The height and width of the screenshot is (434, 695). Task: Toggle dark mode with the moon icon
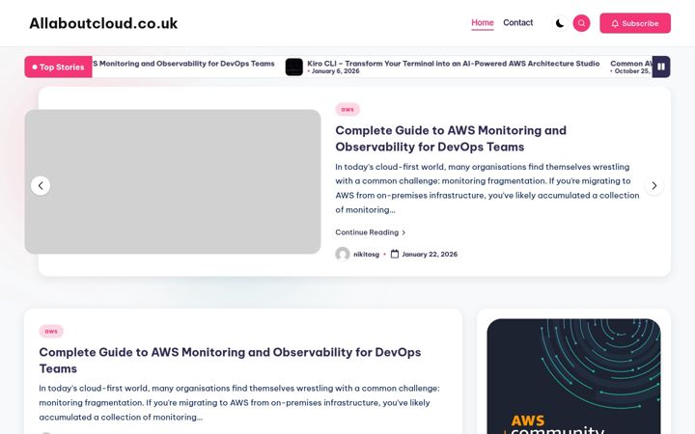click(x=560, y=23)
